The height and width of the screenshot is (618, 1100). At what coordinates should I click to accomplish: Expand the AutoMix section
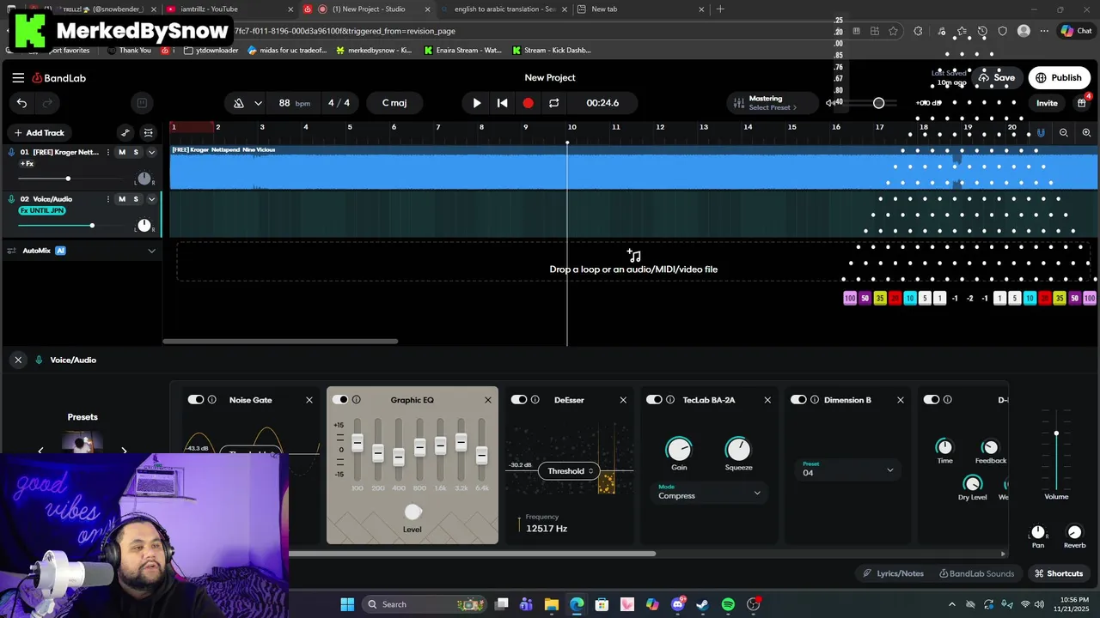(152, 251)
